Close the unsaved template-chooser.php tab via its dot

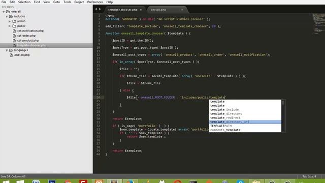tap(141, 10)
